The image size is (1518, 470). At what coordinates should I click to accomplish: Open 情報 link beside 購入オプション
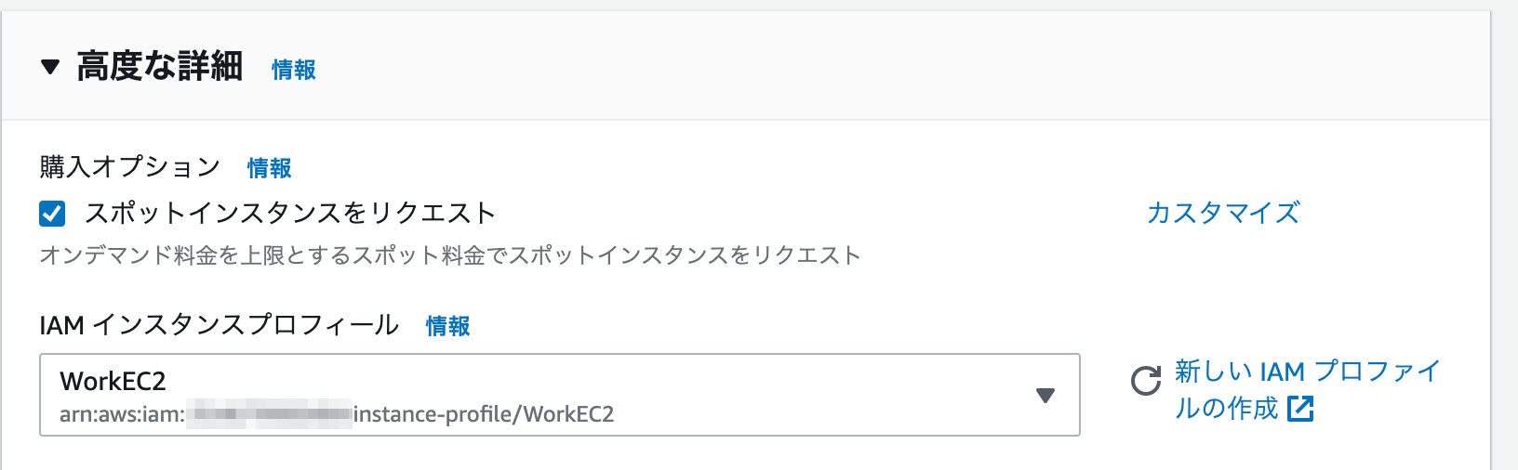(x=270, y=168)
